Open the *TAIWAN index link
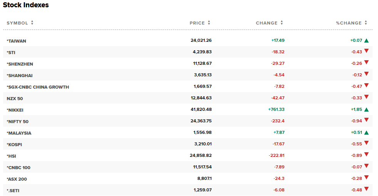The width and height of the screenshot is (378, 196). coord(17,41)
